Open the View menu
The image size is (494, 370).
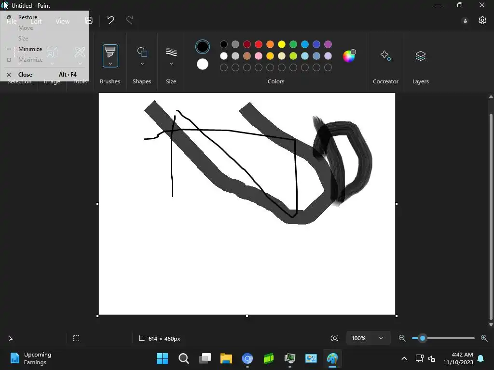pos(62,21)
